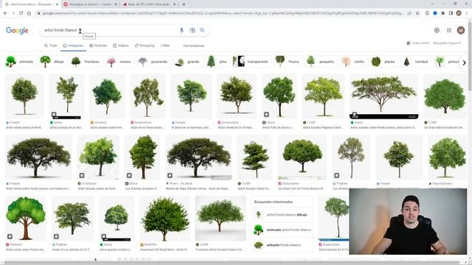Click the share page icon in address bar

click(409, 13)
